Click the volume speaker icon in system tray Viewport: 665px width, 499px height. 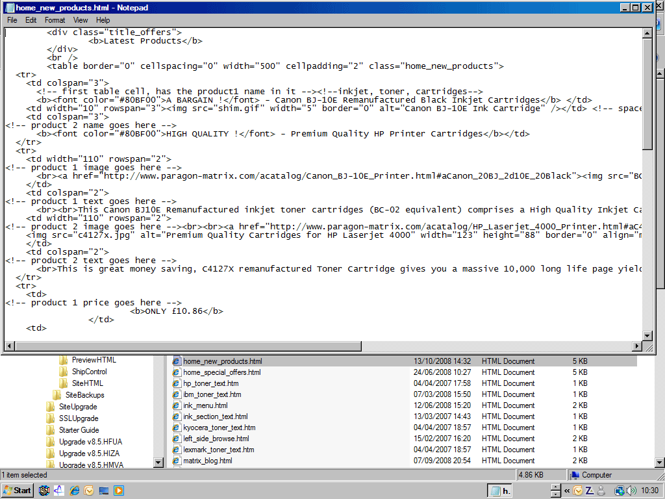click(x=631, y=491)
